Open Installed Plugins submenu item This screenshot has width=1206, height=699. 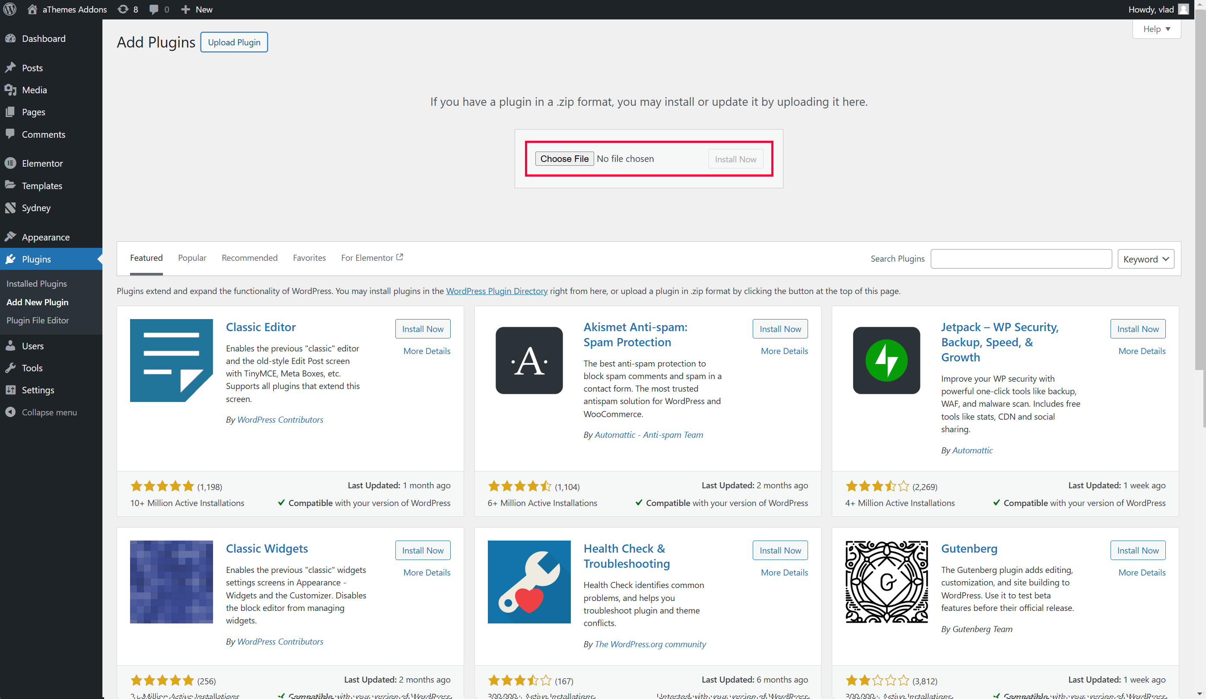pos(36,284)
